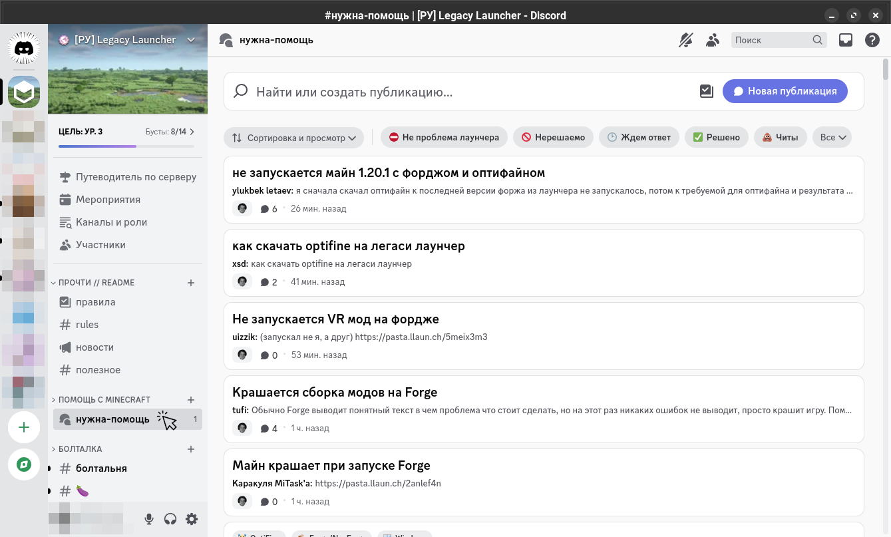Mute microphone in user panel
Image resolution: width=891 pixels, height=537 pixels.
149,519
